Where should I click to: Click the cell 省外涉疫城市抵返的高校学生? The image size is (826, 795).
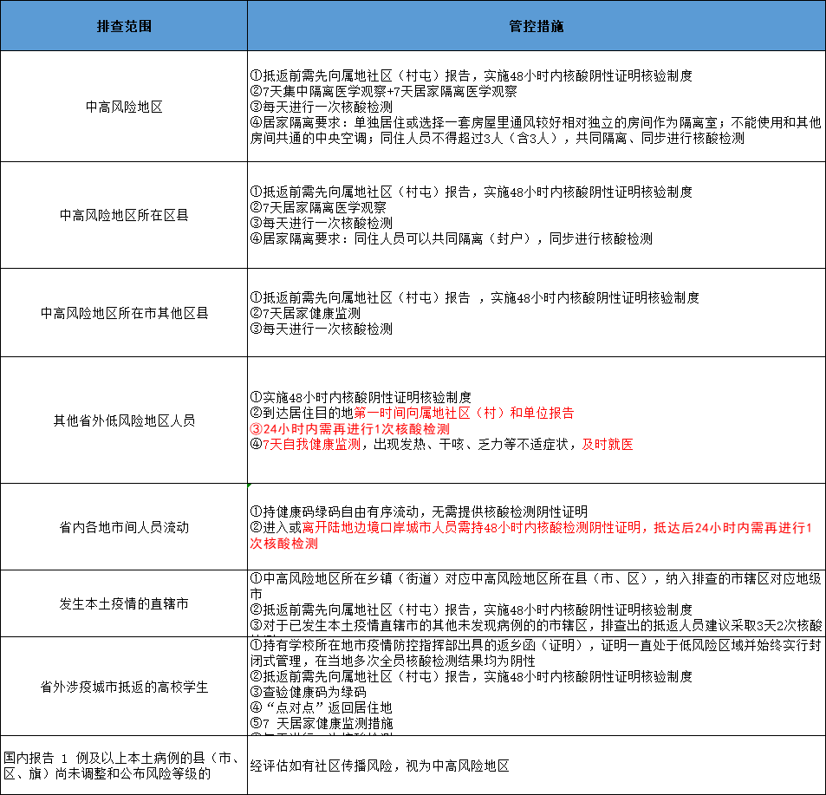tap(124, 687)
